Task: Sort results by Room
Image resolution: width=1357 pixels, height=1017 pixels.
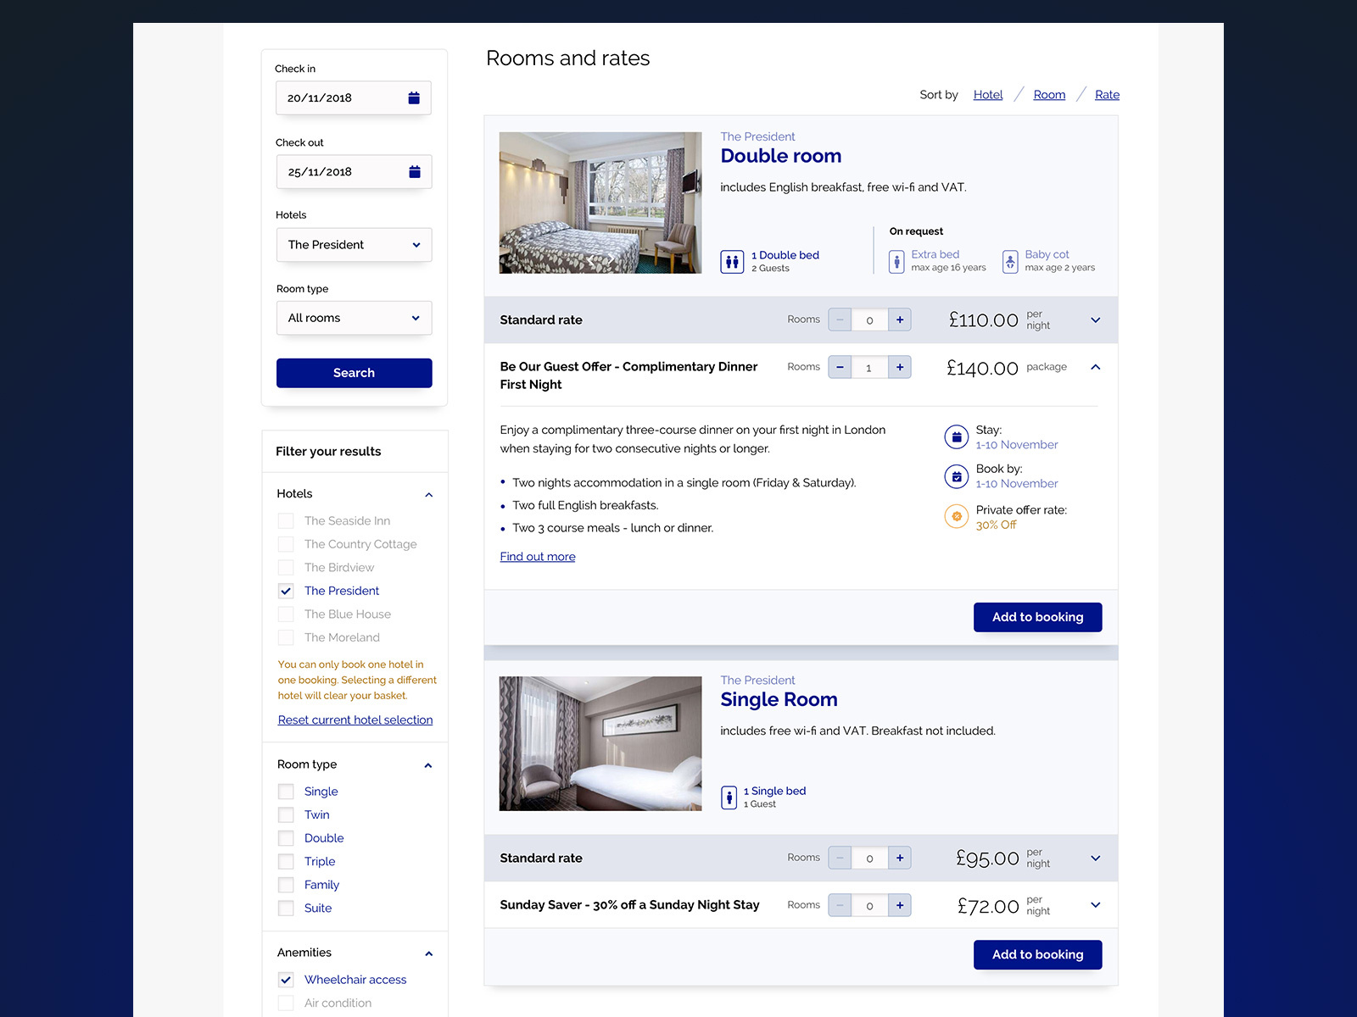Action: click(x=1049, y=94)
